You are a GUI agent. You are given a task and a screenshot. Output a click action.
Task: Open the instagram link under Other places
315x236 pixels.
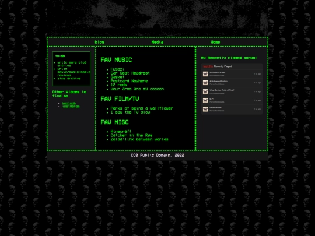coord(71,107)
